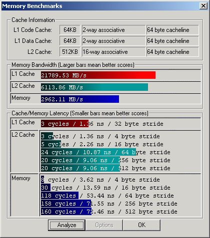Screen dimensions: 210x238
Task: Click 'Memory' label in Latency section
Action: tap(21, 178)
